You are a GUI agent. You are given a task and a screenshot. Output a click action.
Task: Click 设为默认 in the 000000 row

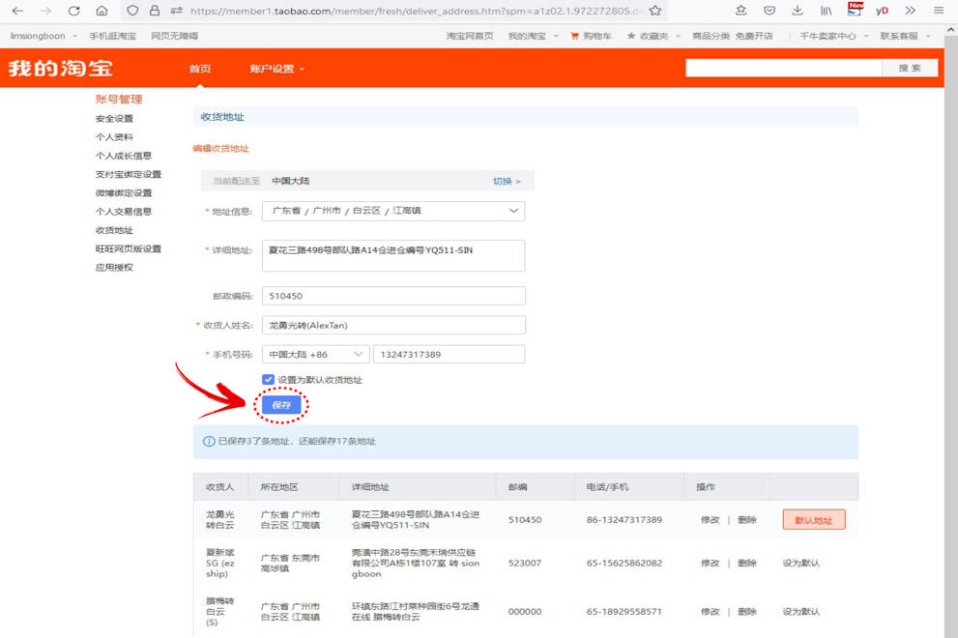click(x=801, y=612)
